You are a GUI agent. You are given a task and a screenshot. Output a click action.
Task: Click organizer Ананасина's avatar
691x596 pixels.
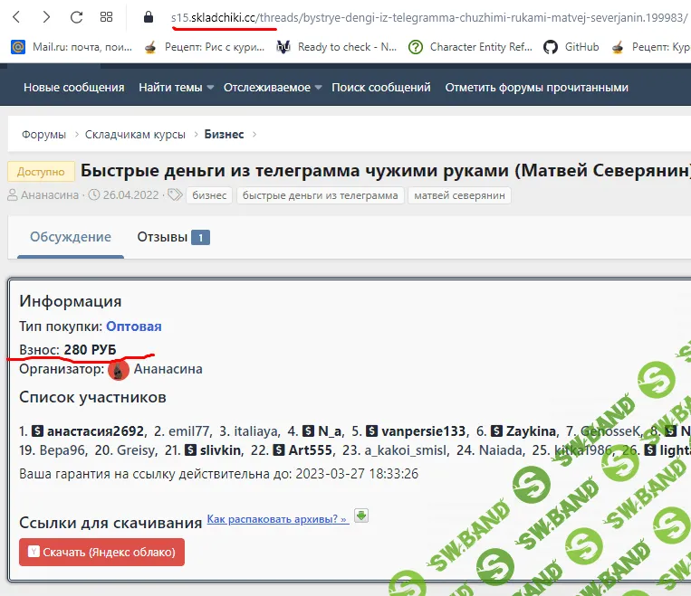click(119, 369)
